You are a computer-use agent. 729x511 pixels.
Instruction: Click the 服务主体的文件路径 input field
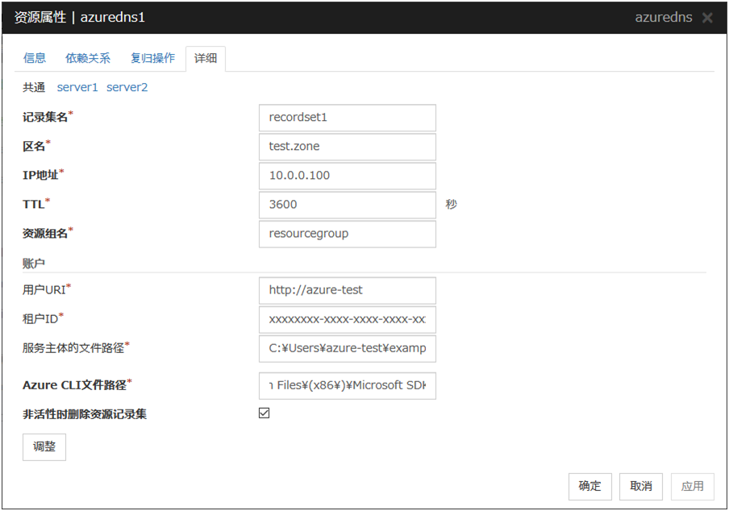click(347, 348)
